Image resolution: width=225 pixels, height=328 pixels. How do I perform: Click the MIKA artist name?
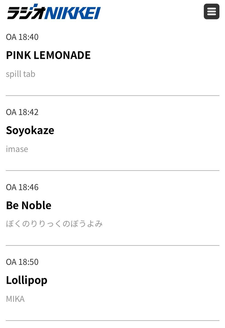[15, 299]
